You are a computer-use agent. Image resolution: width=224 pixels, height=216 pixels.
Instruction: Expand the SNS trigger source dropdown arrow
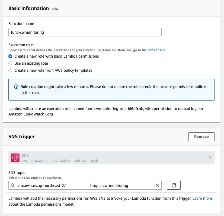coord(210,158)
